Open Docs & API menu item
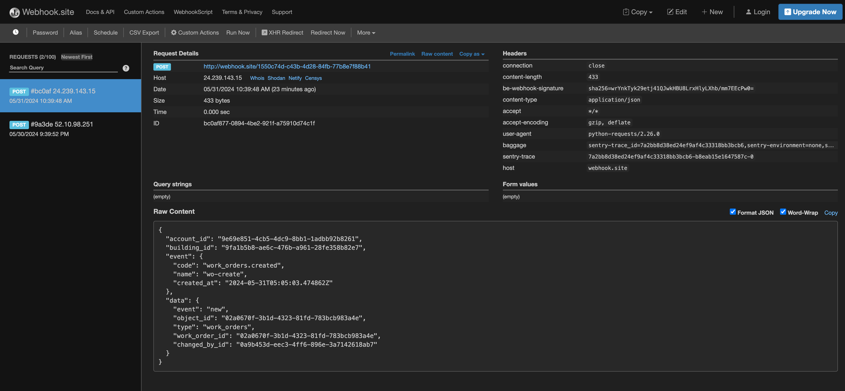Viewport: 845px width, 391px height. [x=100, y=12]
